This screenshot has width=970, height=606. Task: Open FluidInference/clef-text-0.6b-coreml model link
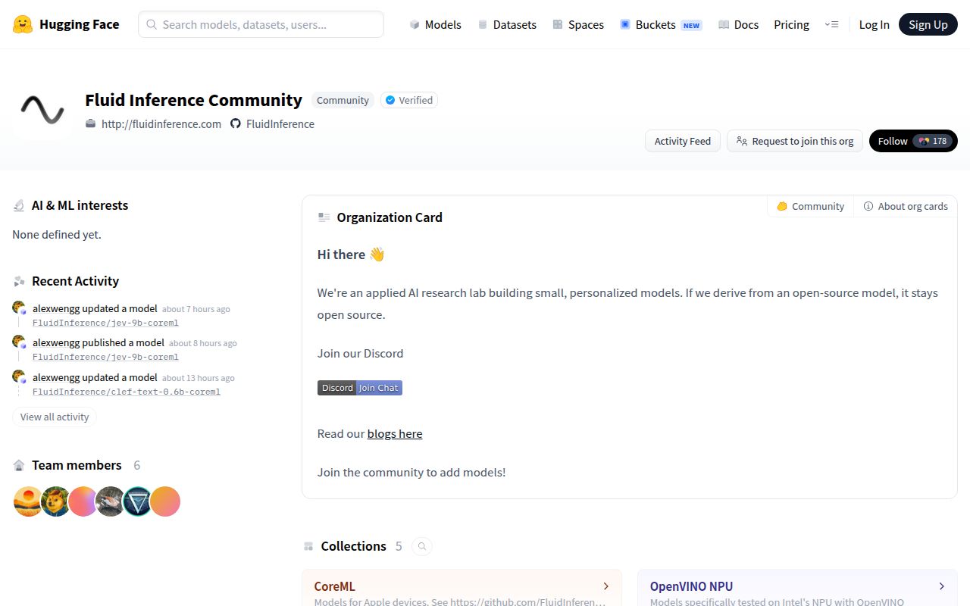(x=127, y=392)
